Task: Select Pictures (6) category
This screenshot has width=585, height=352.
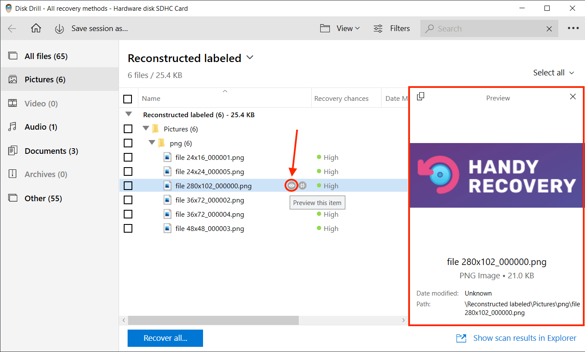Action: pos(59,79)
